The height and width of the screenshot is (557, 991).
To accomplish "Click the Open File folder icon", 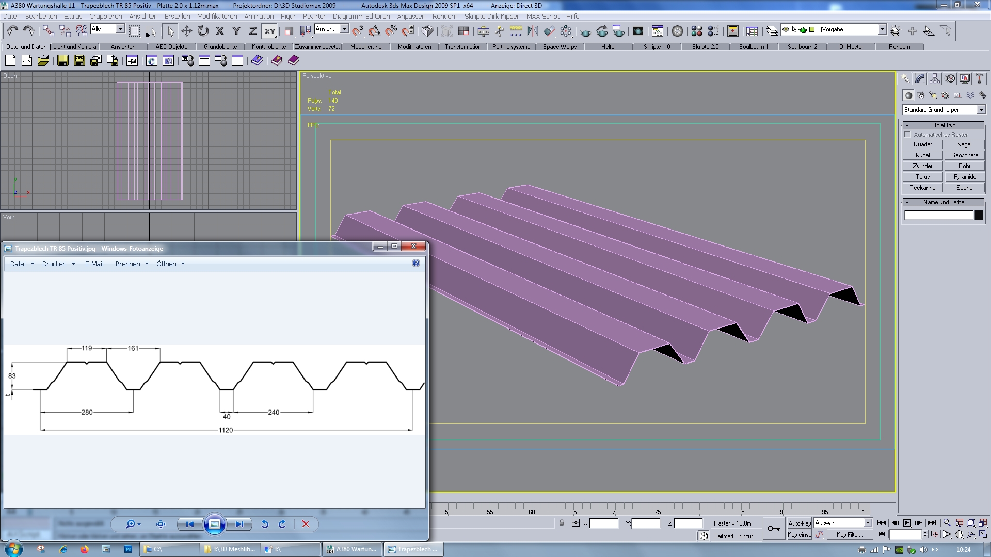I will [43, 61].
